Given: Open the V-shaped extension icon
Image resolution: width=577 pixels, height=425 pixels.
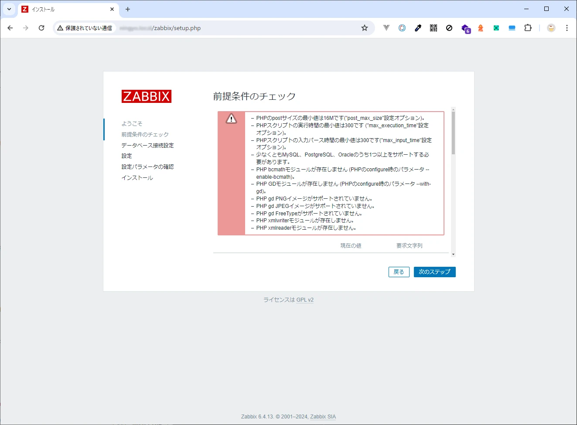Looking at the screenshot, I should pos(386,28).
